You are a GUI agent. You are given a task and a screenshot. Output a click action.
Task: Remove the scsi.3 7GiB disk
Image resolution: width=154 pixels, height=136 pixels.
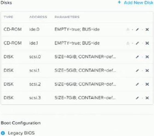[x=147, y=98]
